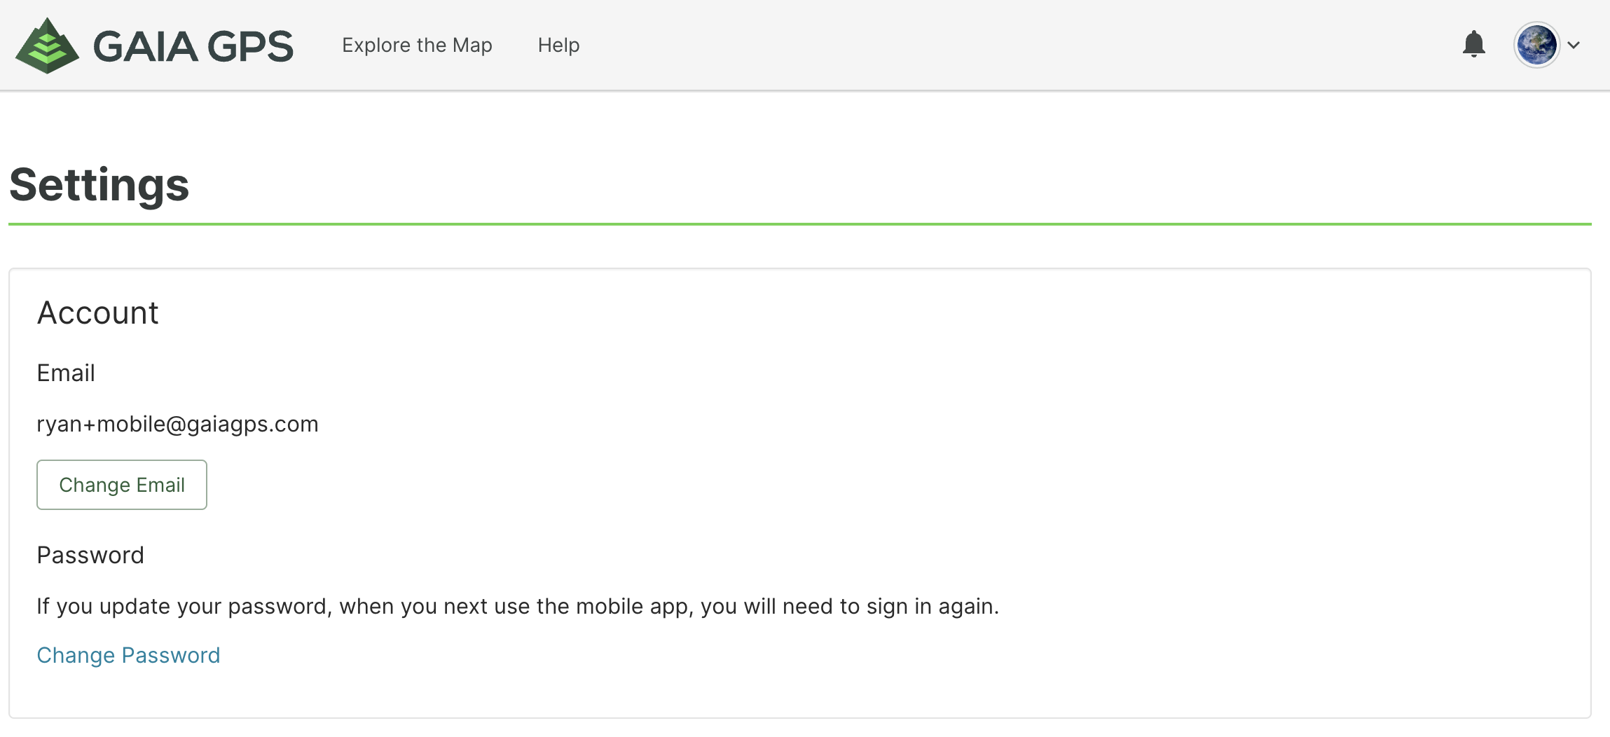Follow the Change Password link
The height and width of the screenshot is (737, 1610).
(128, 655)
